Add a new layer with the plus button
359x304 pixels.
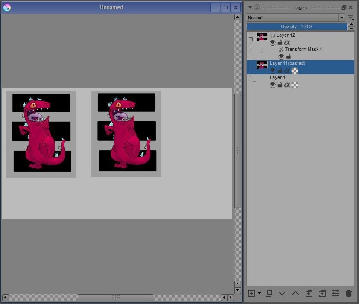pyautogui.click(x=251, y=293)
